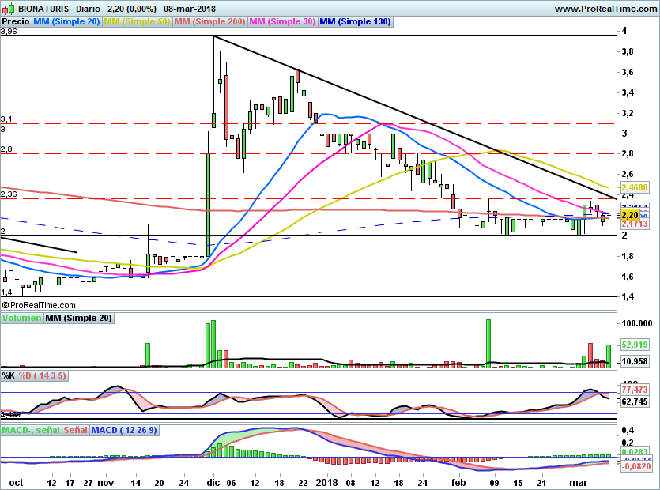Click the 2018 date axis label

click(326, 483)
